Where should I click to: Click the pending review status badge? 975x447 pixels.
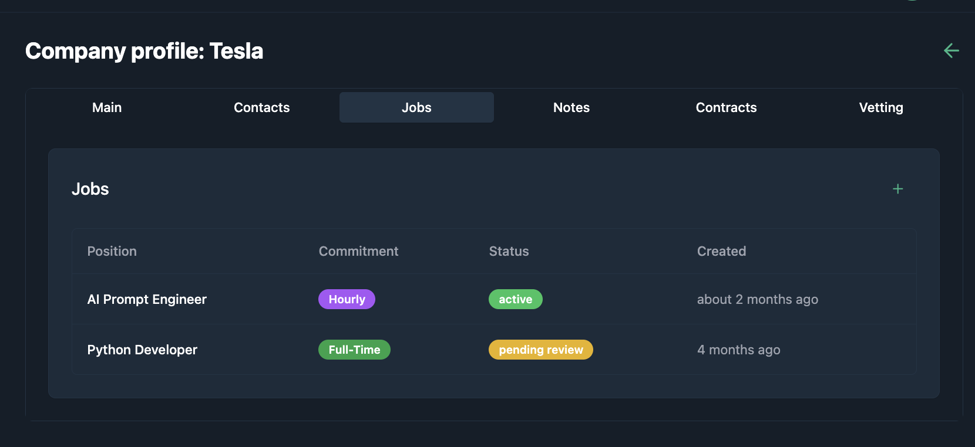pyautogui.click(x=541, y=350)
